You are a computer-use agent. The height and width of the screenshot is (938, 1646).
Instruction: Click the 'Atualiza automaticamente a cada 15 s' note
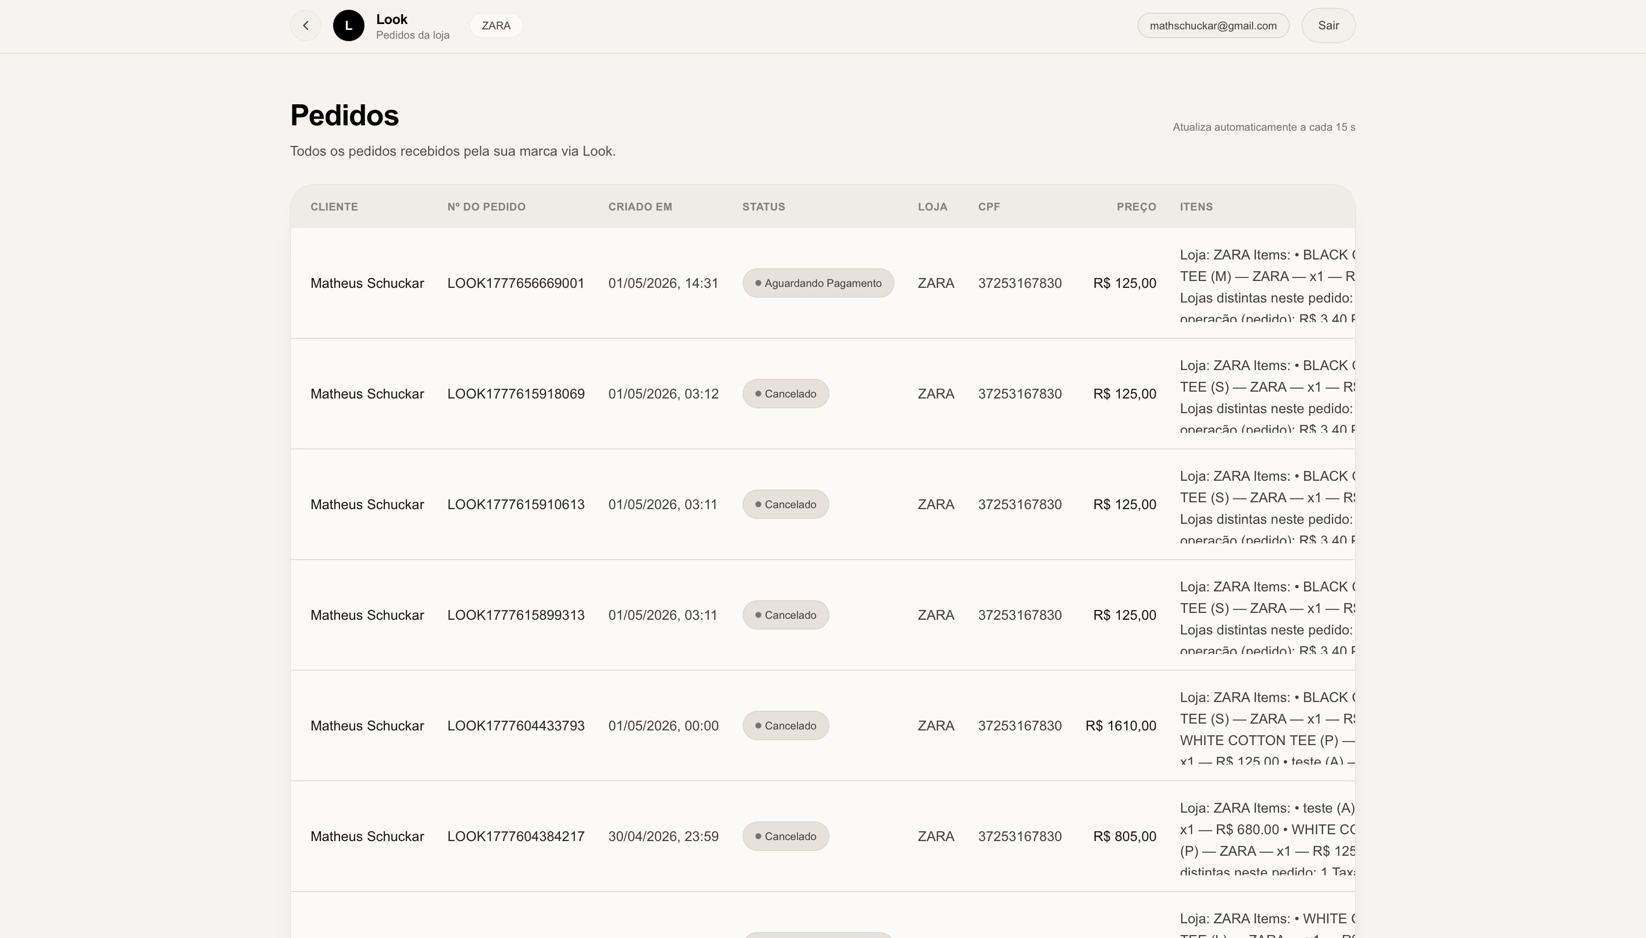point(1264,127)
